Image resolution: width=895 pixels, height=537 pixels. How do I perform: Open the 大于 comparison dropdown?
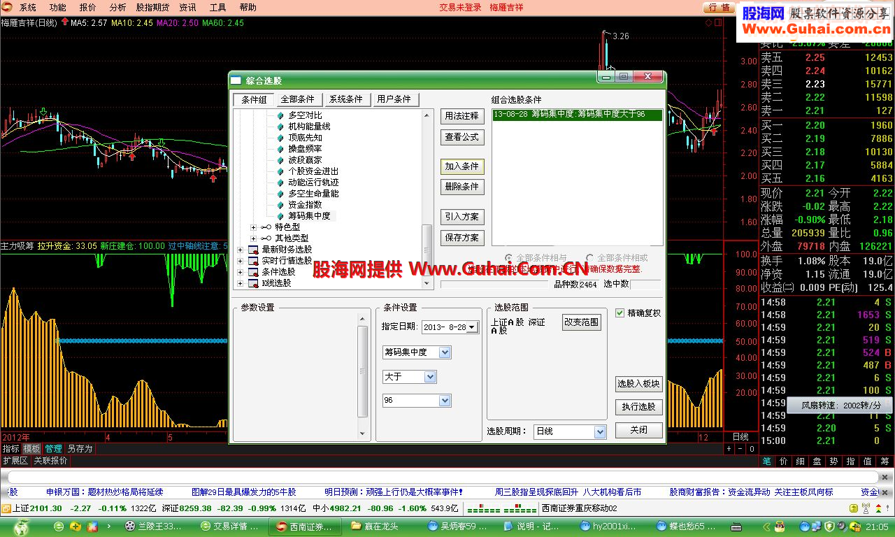[431, 377]
